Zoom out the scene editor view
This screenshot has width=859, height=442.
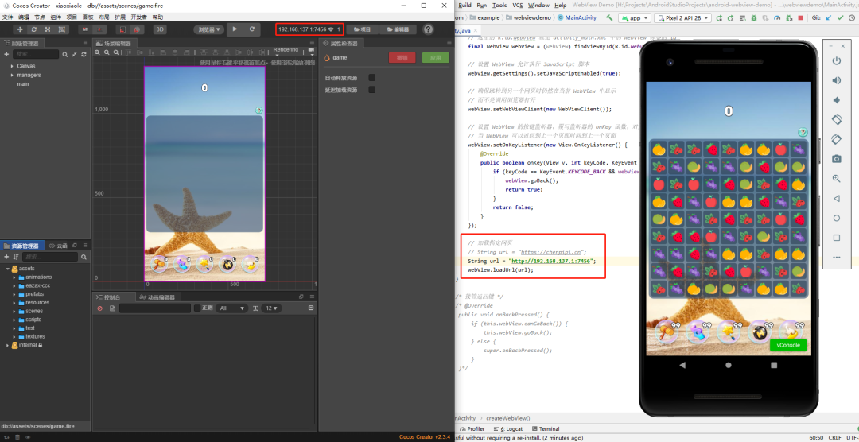(x=107, y=53)
